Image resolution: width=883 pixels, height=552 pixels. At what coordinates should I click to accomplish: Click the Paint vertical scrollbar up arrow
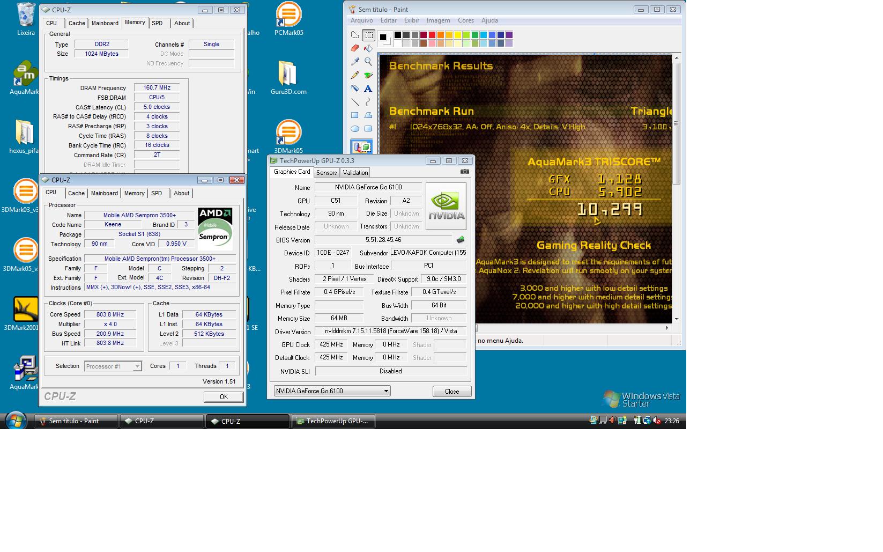[x=677, y=58]
